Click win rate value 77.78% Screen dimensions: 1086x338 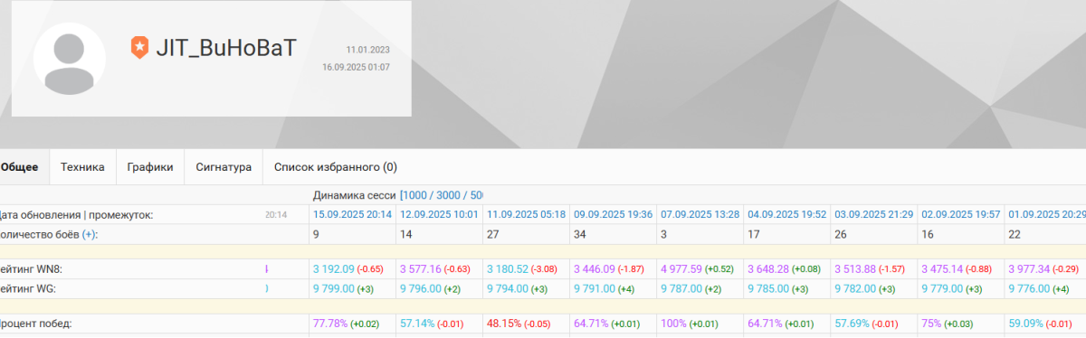pyautogui.click(x=329, y=323)
